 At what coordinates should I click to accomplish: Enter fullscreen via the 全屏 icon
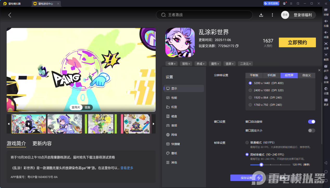tap(326, 46)
